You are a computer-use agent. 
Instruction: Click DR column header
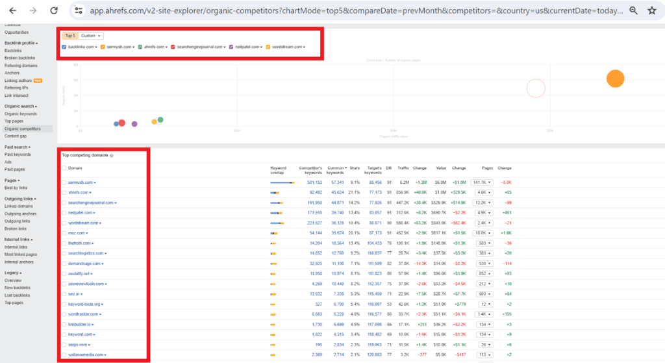pyautogui.click(x=389, y=168)
